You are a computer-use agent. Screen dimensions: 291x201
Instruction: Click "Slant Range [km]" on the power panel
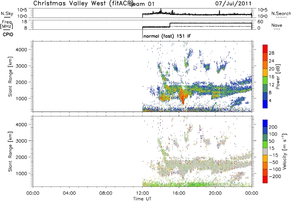pos(10,77)
